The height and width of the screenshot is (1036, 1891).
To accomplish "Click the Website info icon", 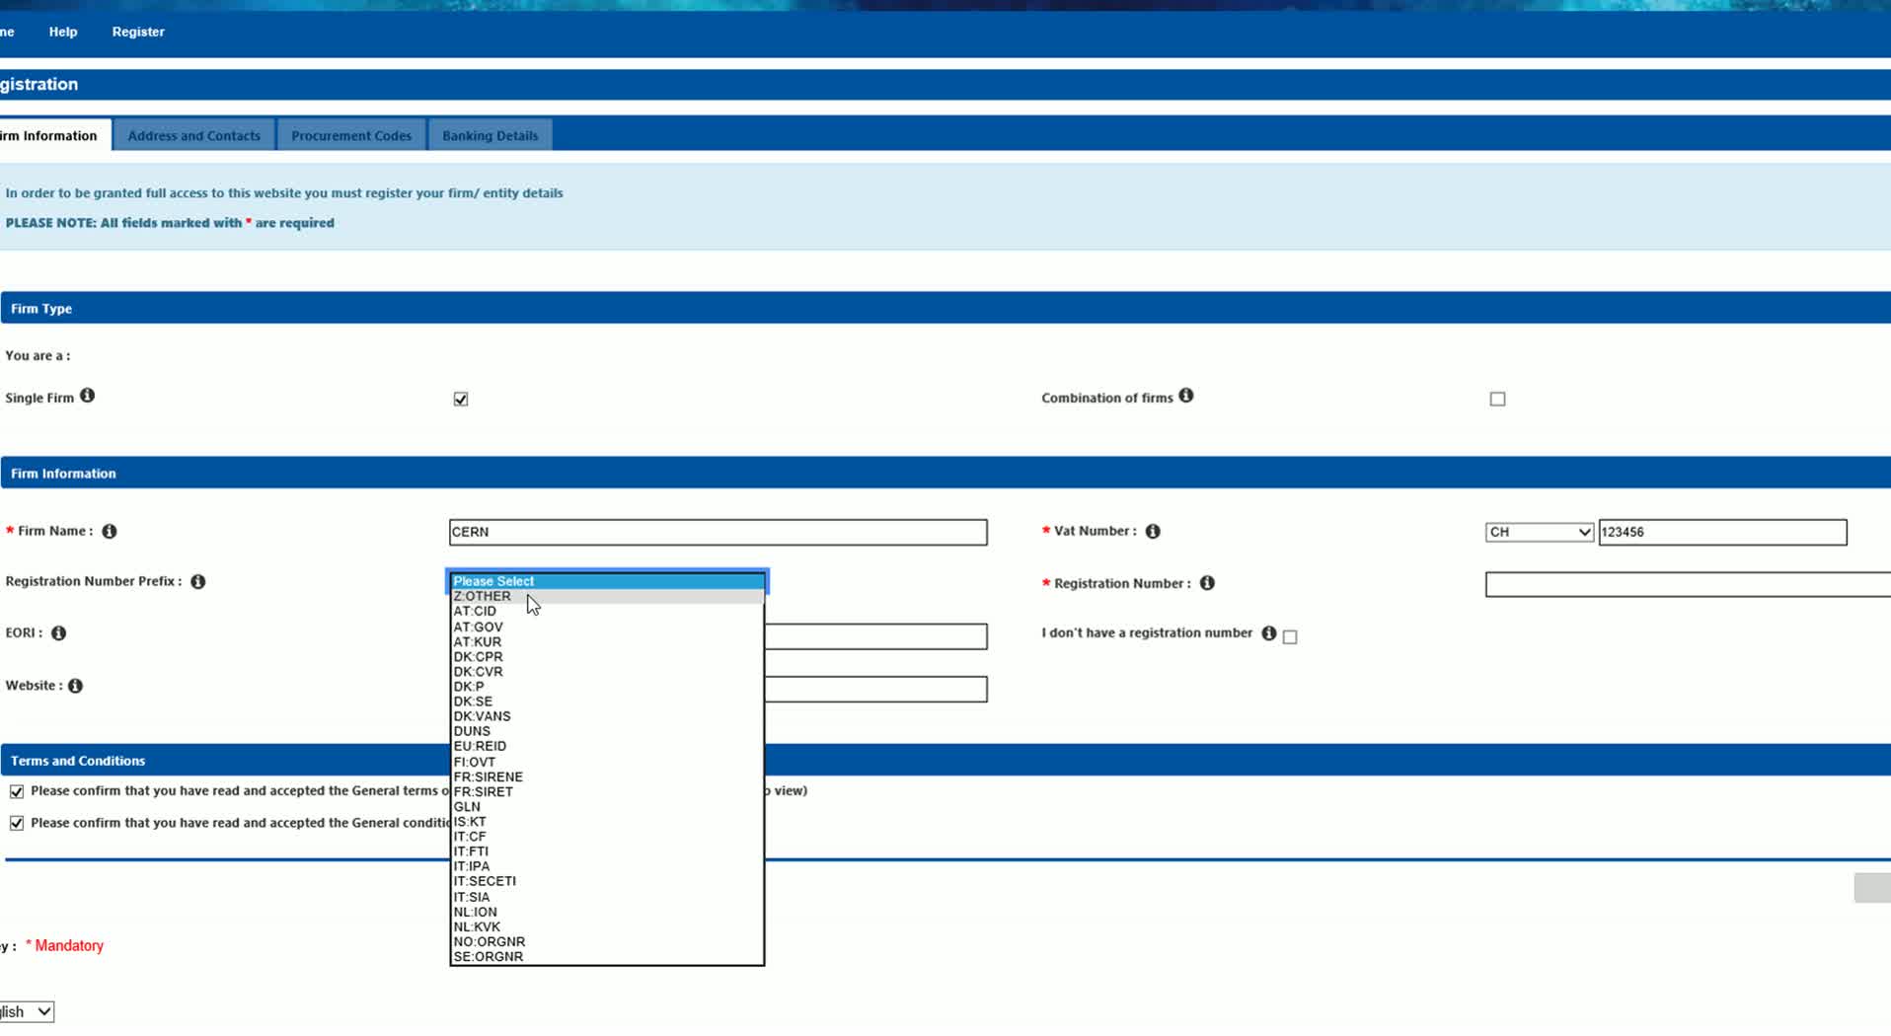I will click(75, 686).
